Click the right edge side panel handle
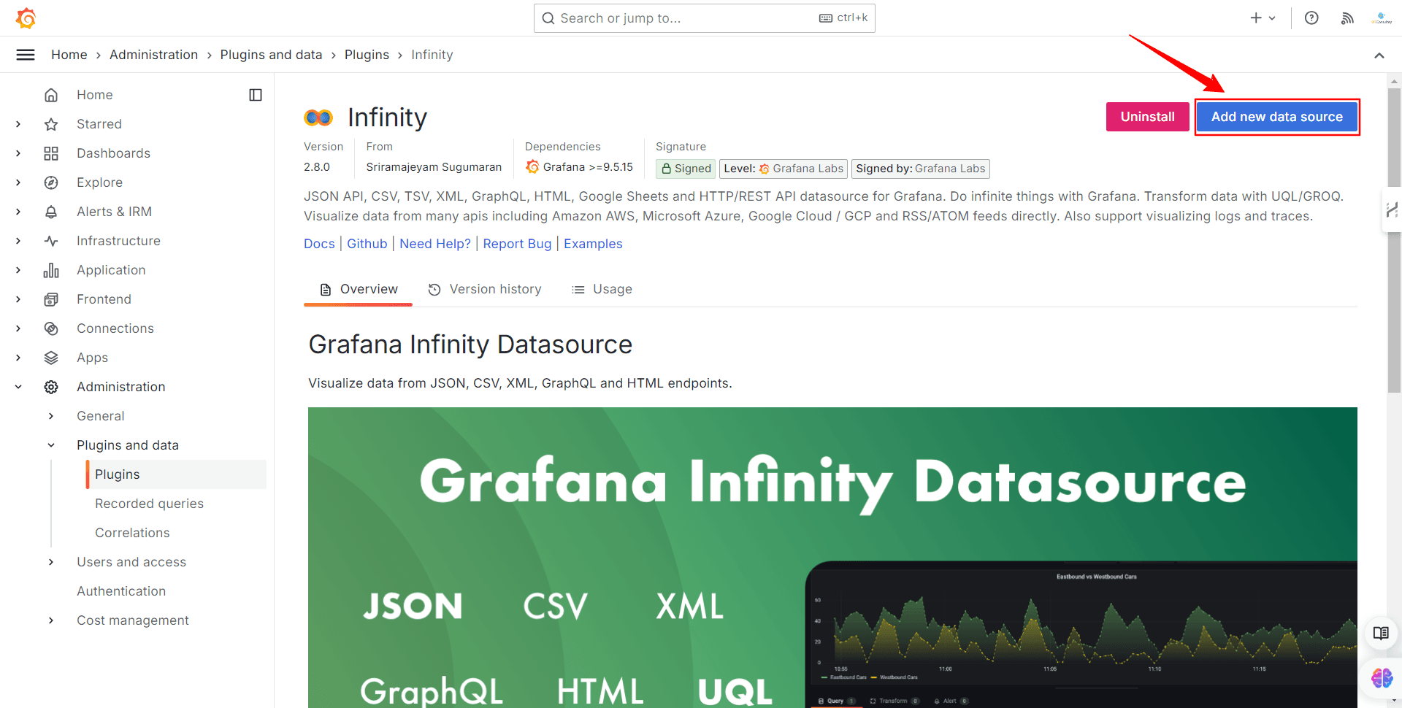Image resolution: width=1402 pixels, height=708 pixels. point(1392,210)
